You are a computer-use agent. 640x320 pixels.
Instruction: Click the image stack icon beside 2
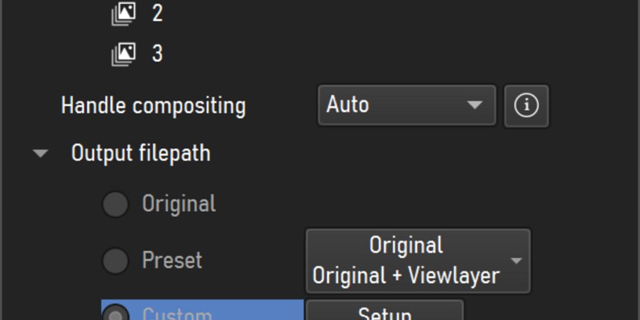[124, 14]
